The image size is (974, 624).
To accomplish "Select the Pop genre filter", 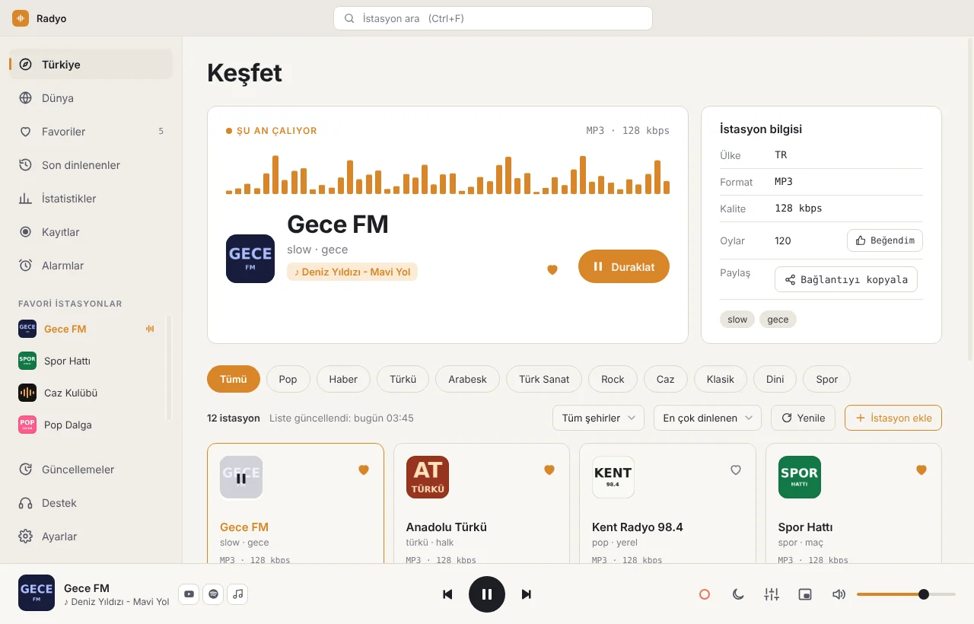I will click(288, 379).
